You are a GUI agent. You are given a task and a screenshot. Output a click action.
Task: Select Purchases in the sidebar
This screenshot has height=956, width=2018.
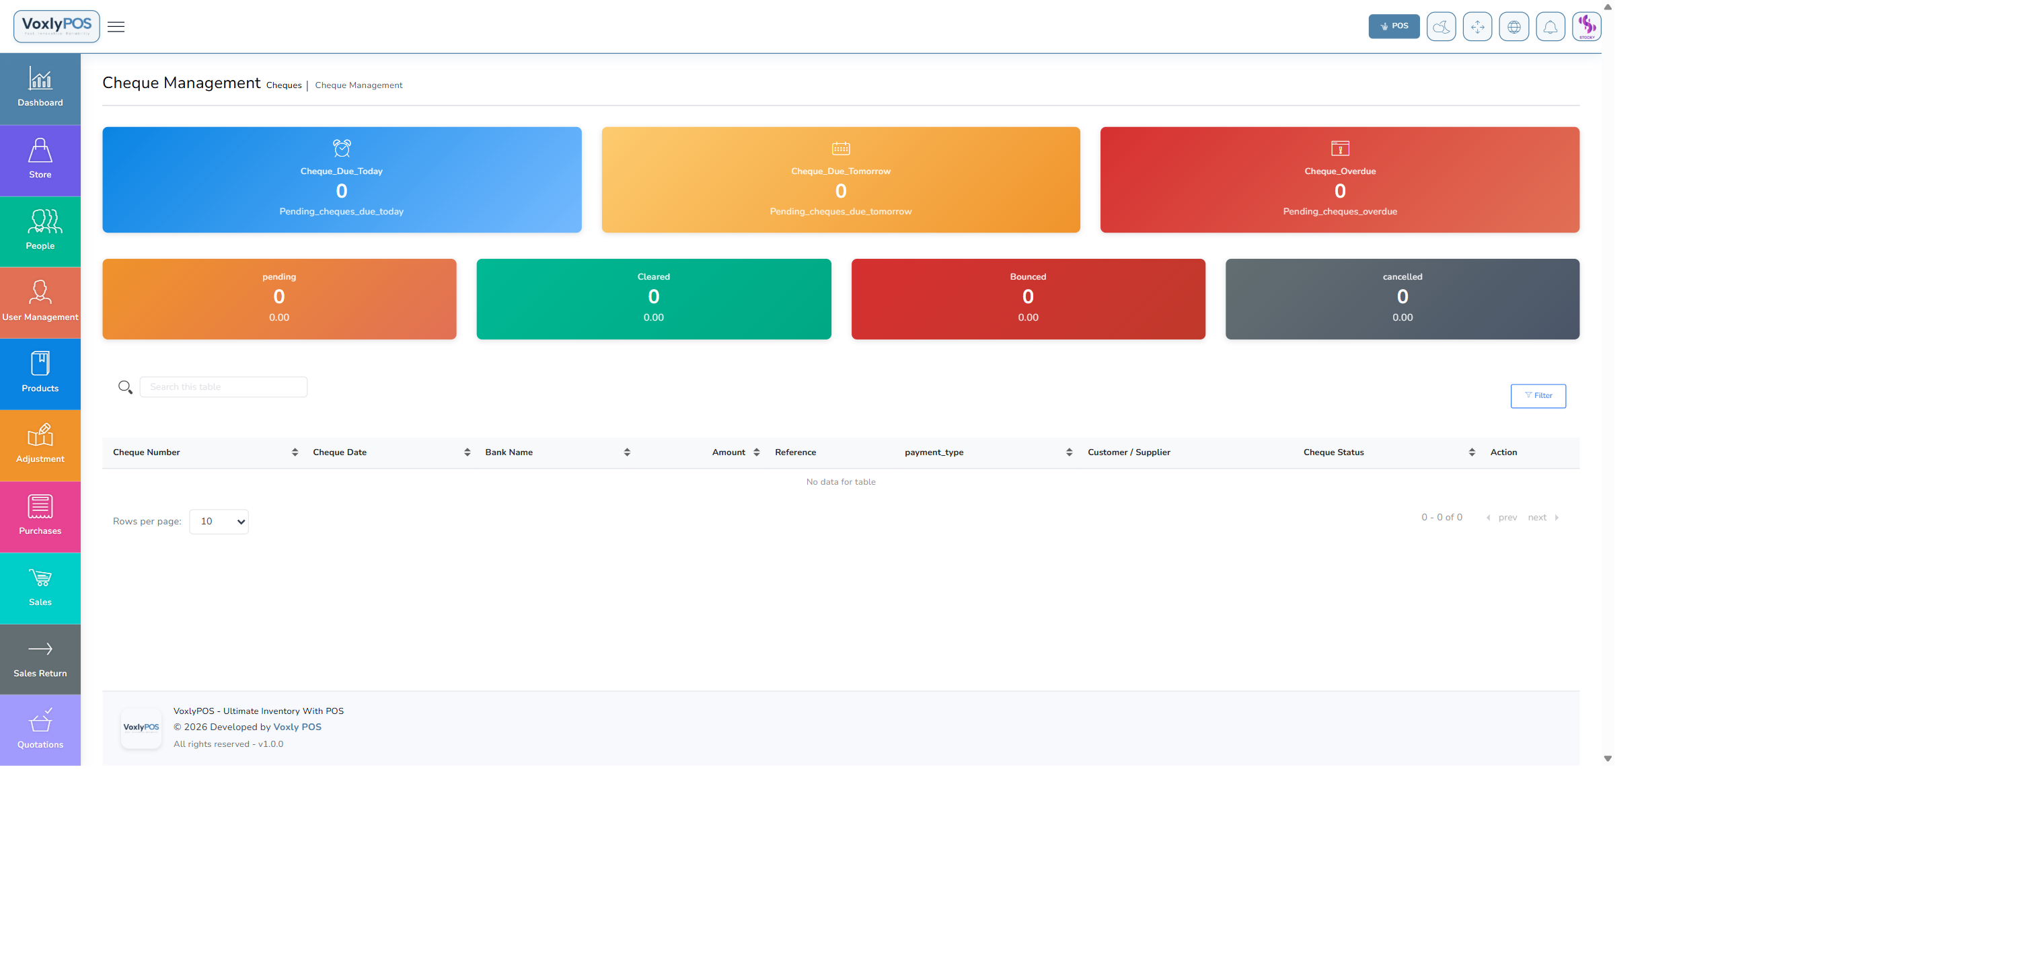tap(40, 516)
